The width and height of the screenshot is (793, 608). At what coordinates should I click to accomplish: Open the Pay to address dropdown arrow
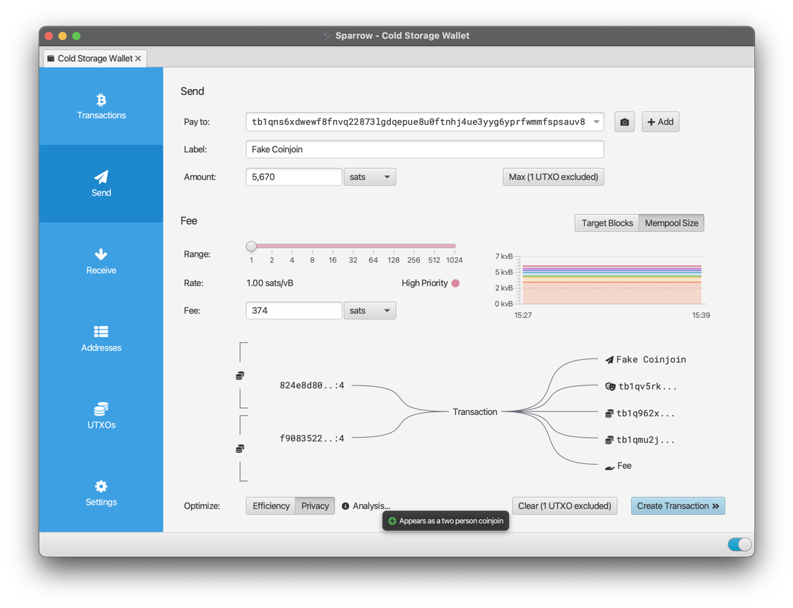596,122
